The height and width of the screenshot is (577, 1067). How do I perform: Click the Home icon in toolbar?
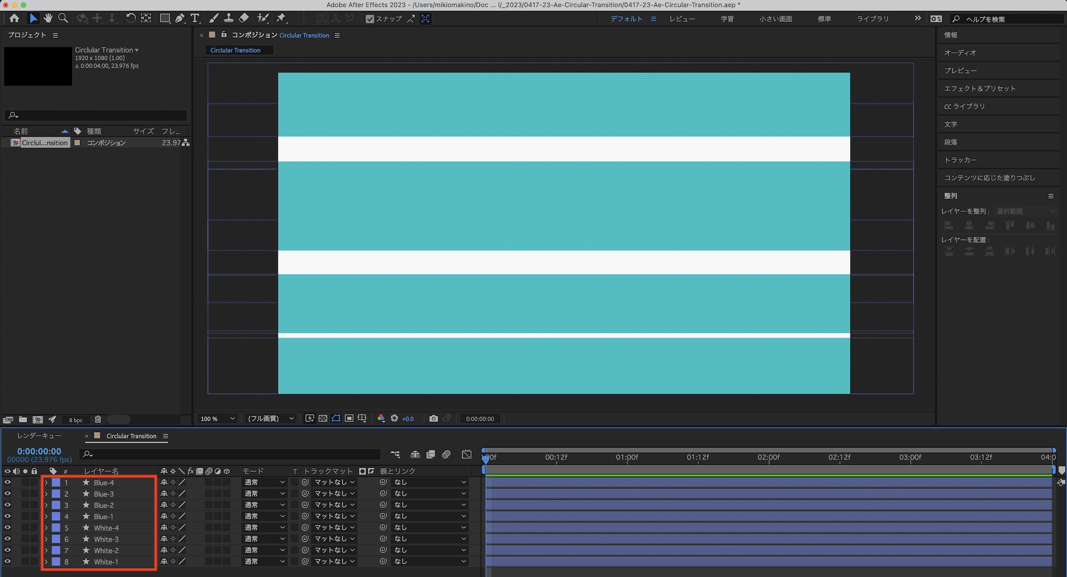pos(14,18)
